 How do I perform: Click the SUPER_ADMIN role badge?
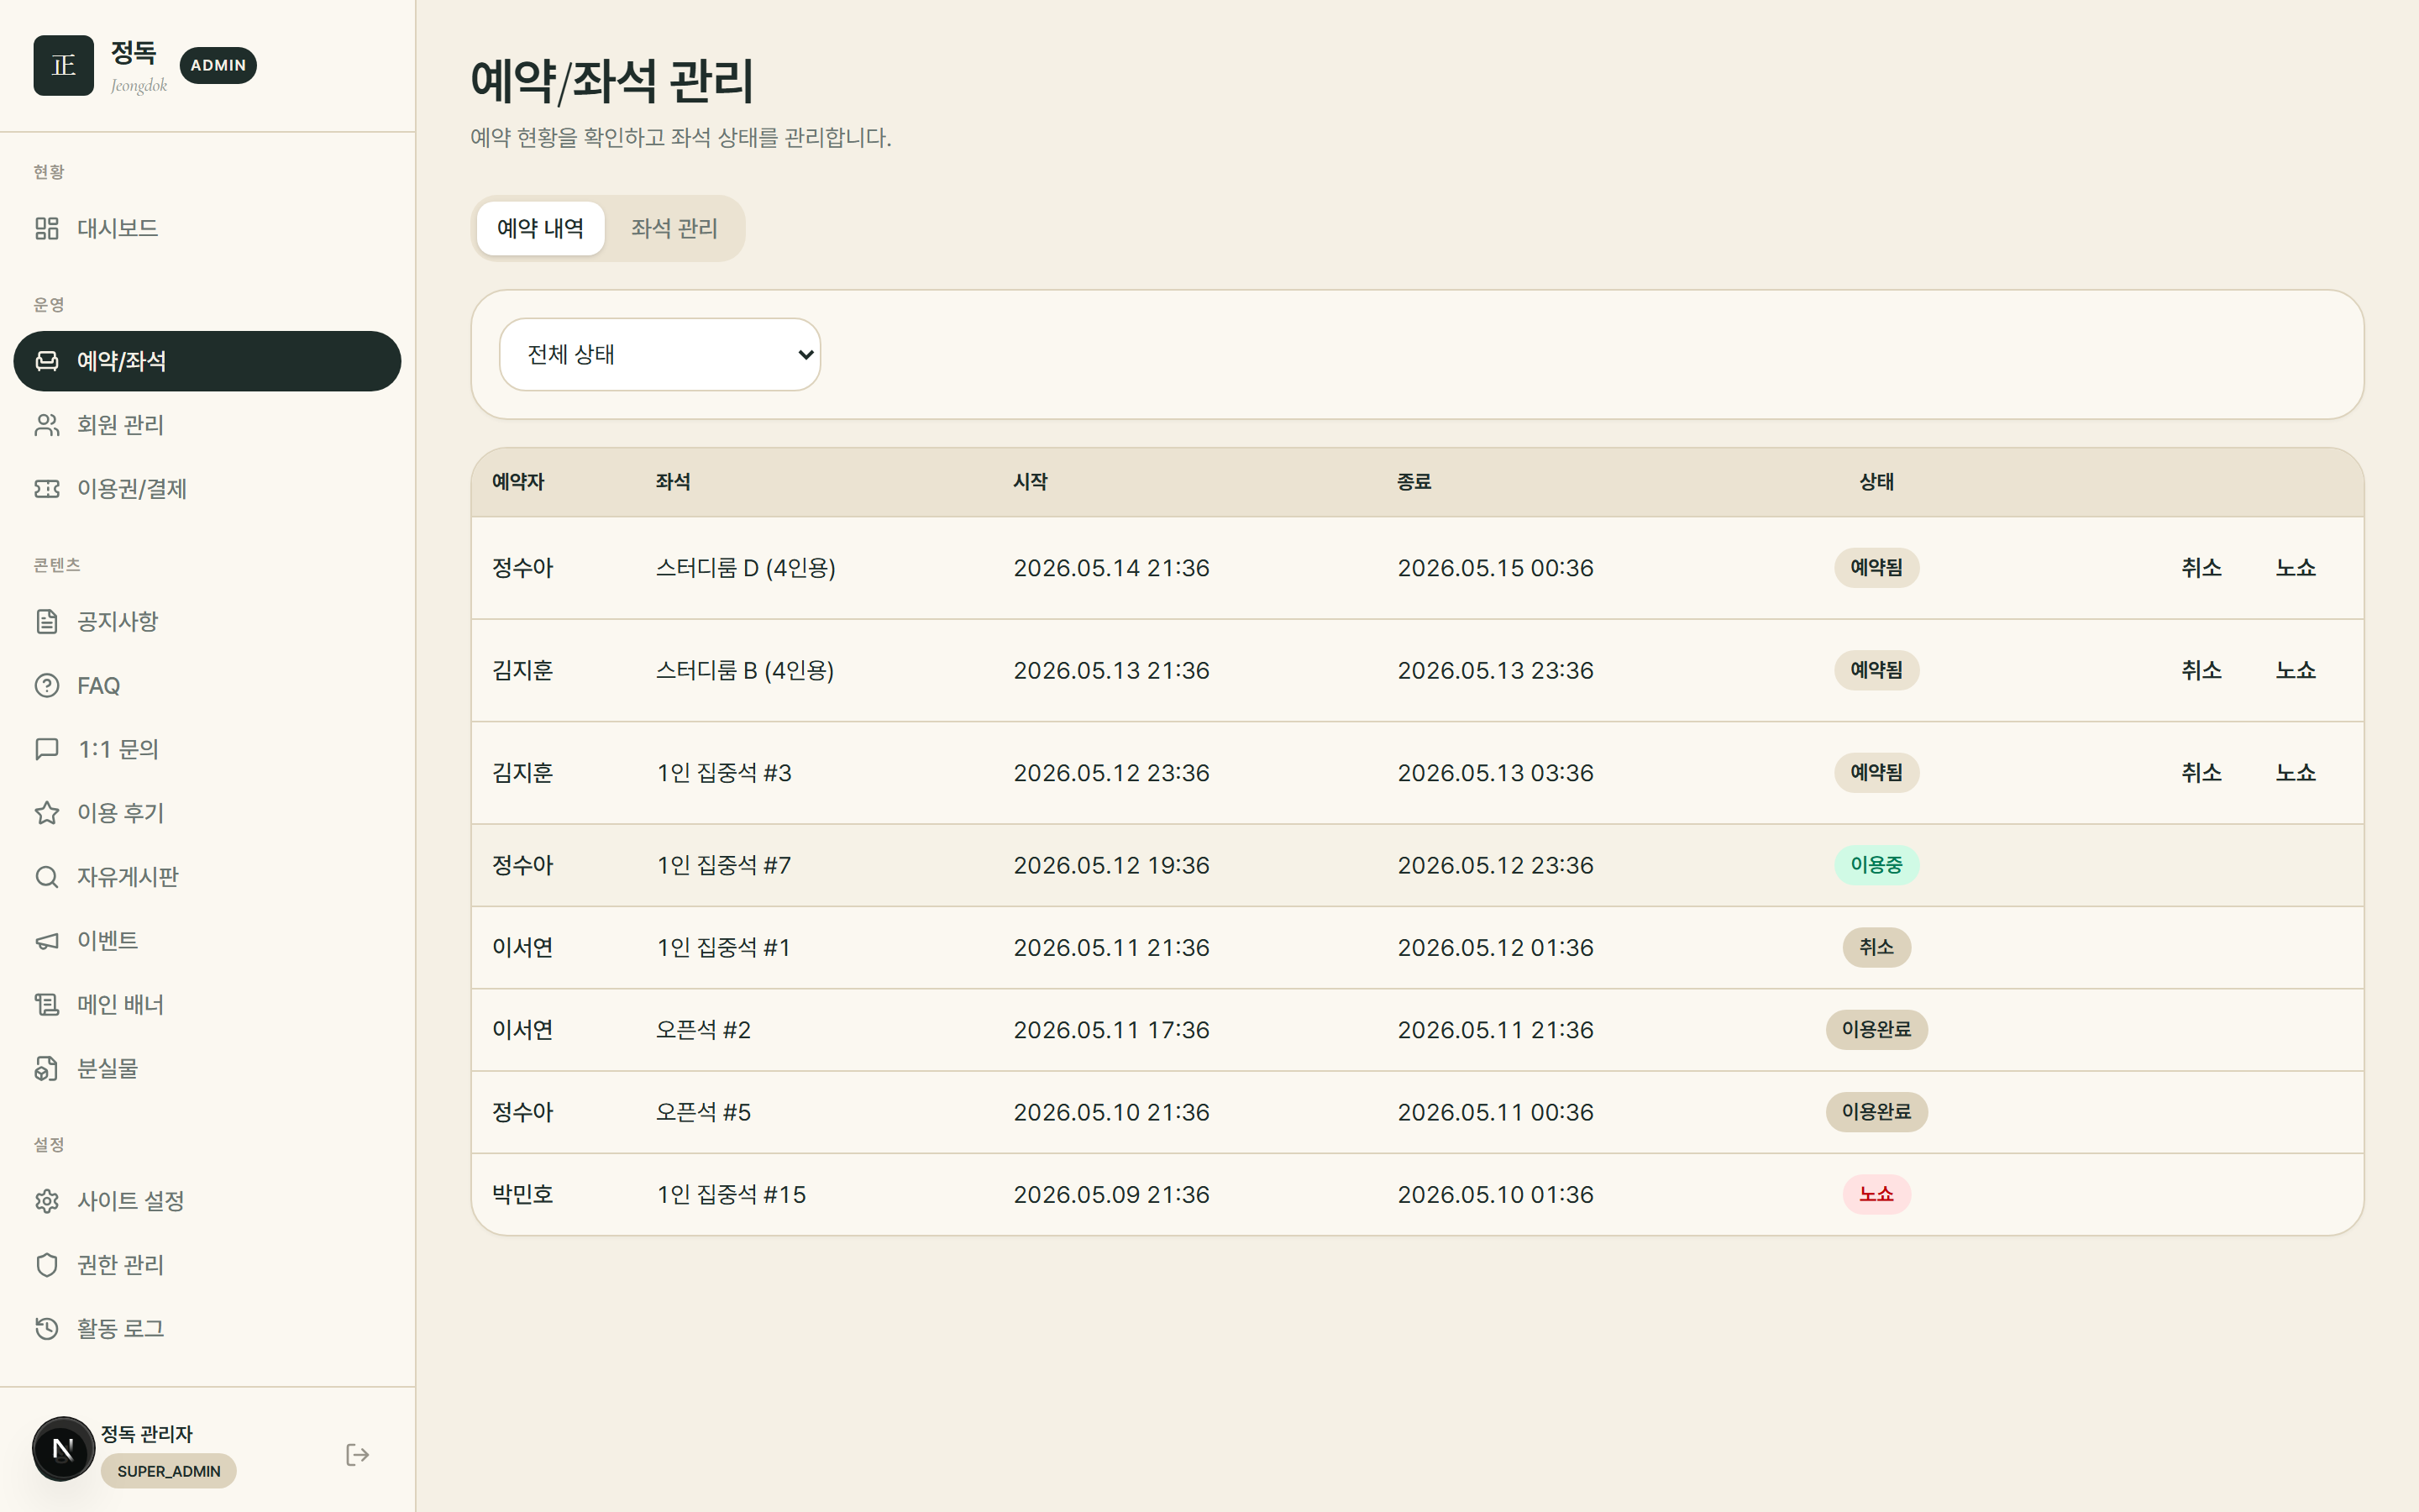[169, 1471]
